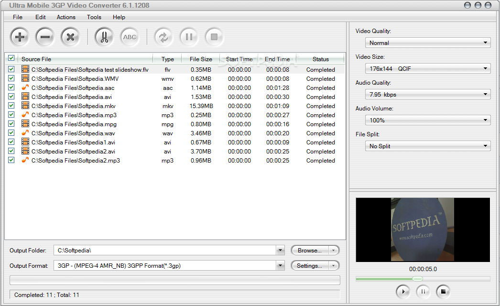Screen dimensions: 500x306
Task: Open the trim scissors tool
Action: 104,37
